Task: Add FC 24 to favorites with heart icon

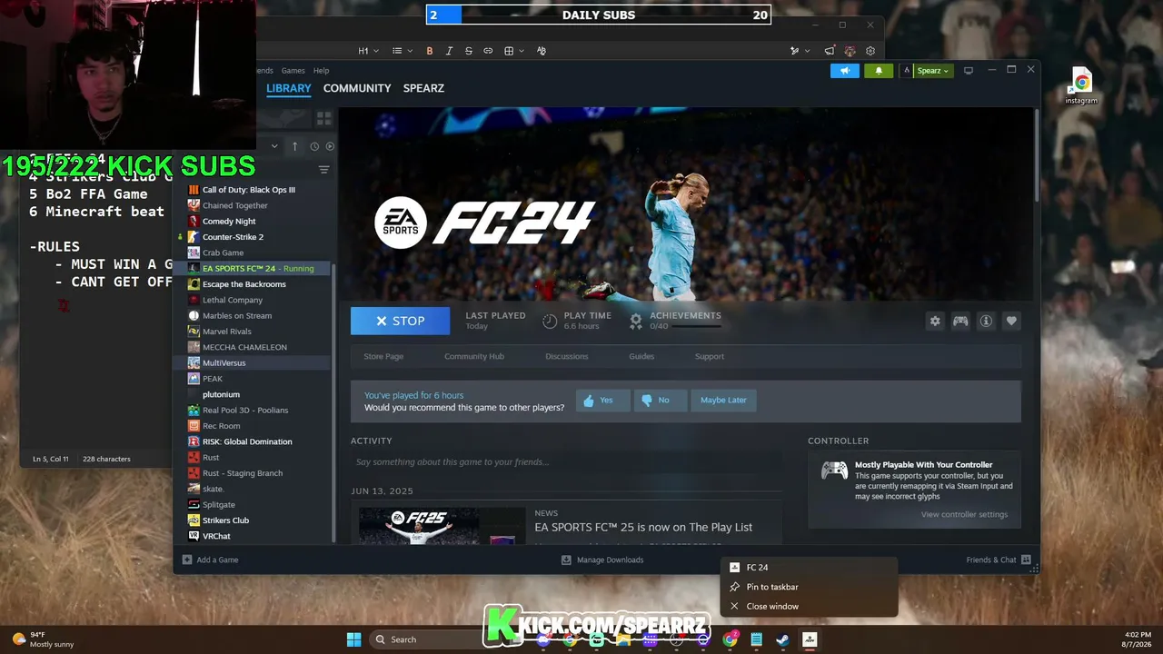Action: [1011, 321]
